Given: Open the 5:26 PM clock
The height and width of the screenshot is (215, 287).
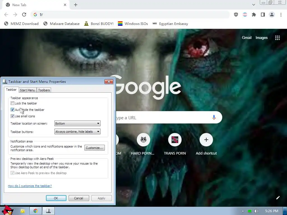Looking at the screenshot, I should click(272, 211).
